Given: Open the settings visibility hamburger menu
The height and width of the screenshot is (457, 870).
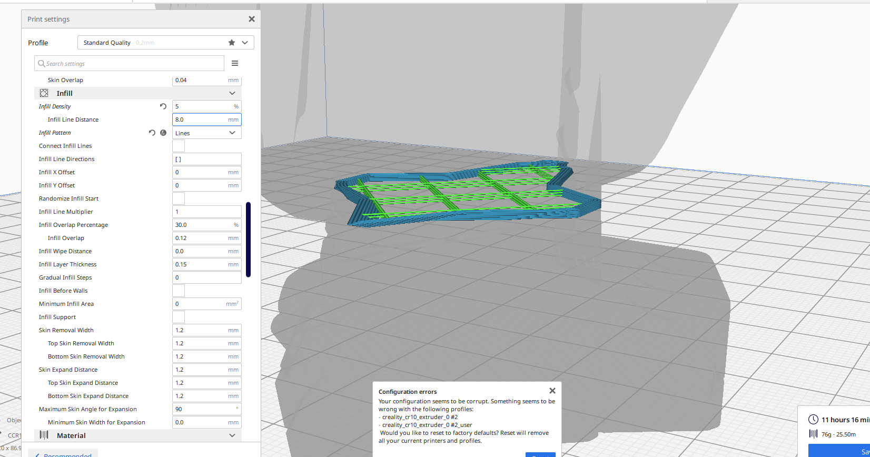Looking at the screenshot, I should [235, 63].
